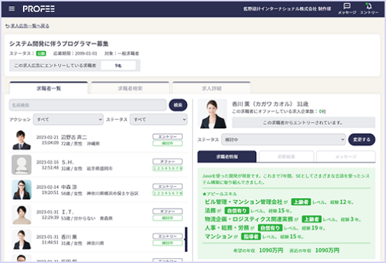Click 香川 薫 name in the list
The width and height of the screenshot is (386, 263).
(69, 237)
